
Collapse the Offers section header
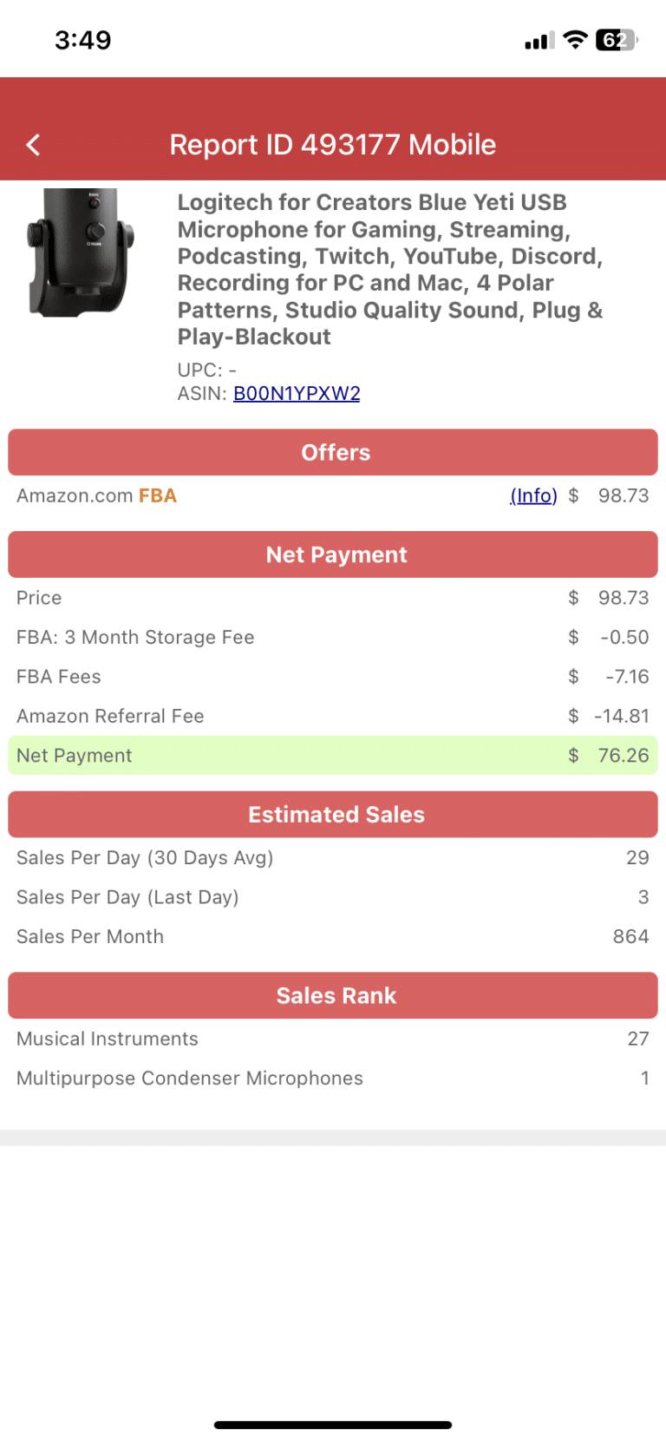pos(333,452)
